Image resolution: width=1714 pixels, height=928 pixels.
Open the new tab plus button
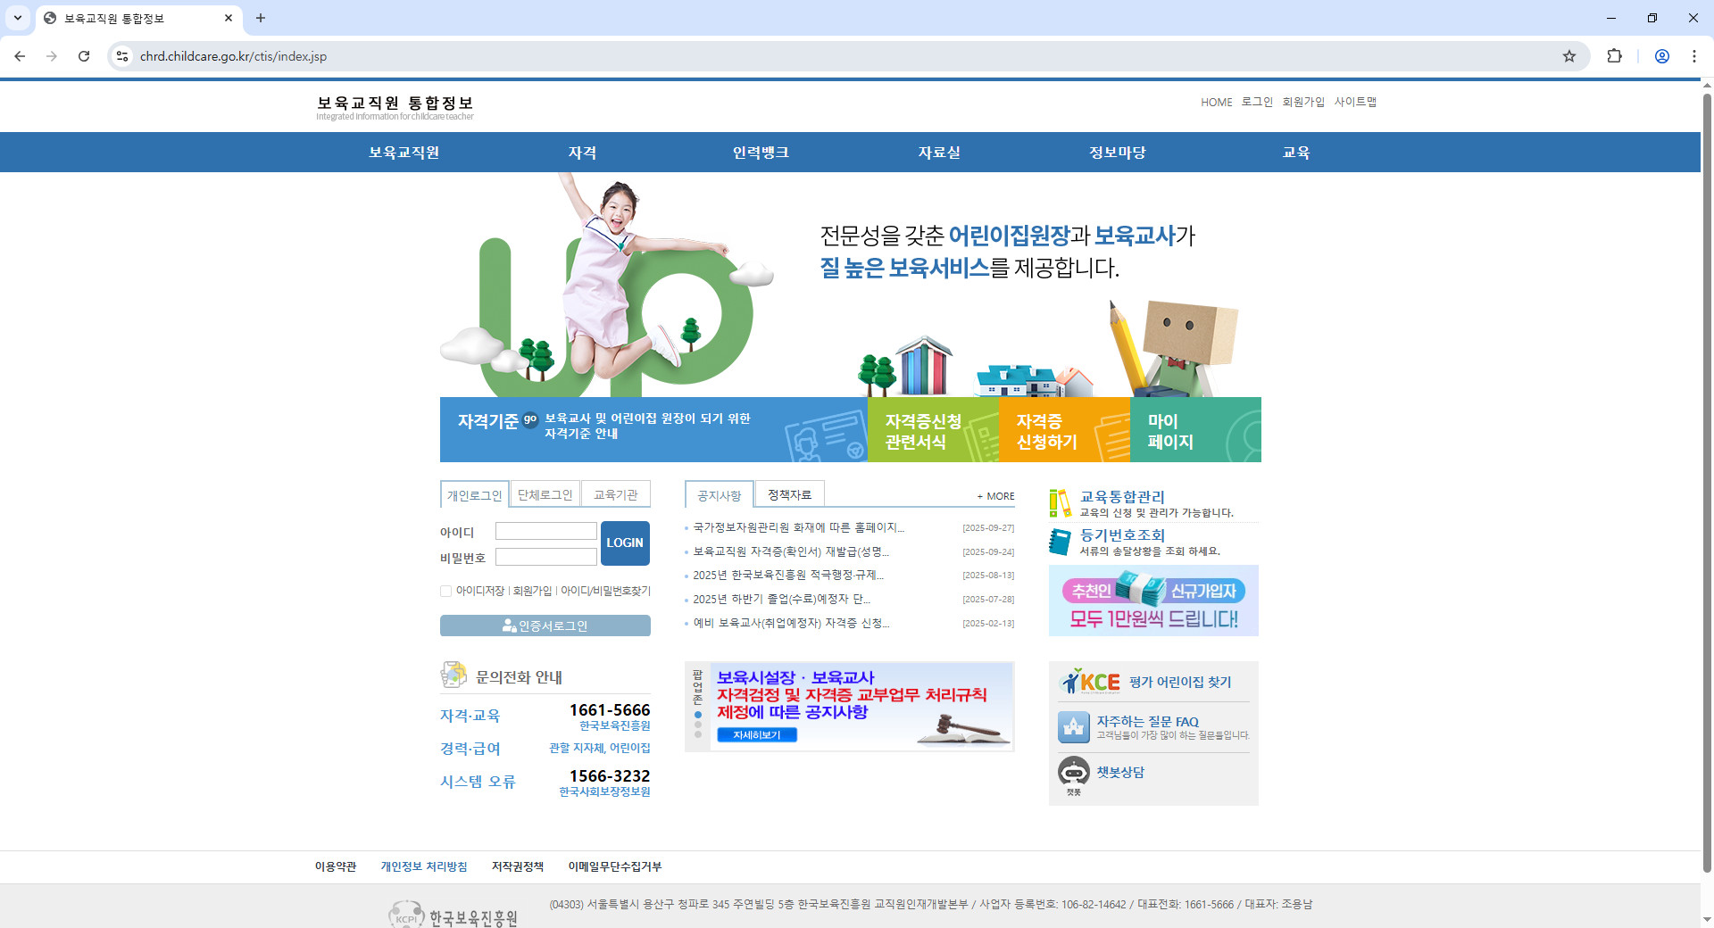(x=261, y=18)
